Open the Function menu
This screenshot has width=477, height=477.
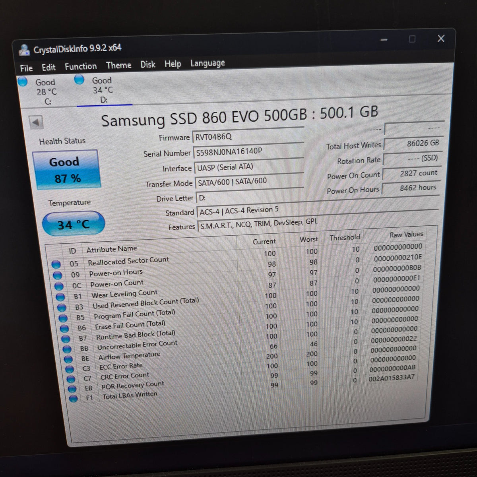pos(81,66)
